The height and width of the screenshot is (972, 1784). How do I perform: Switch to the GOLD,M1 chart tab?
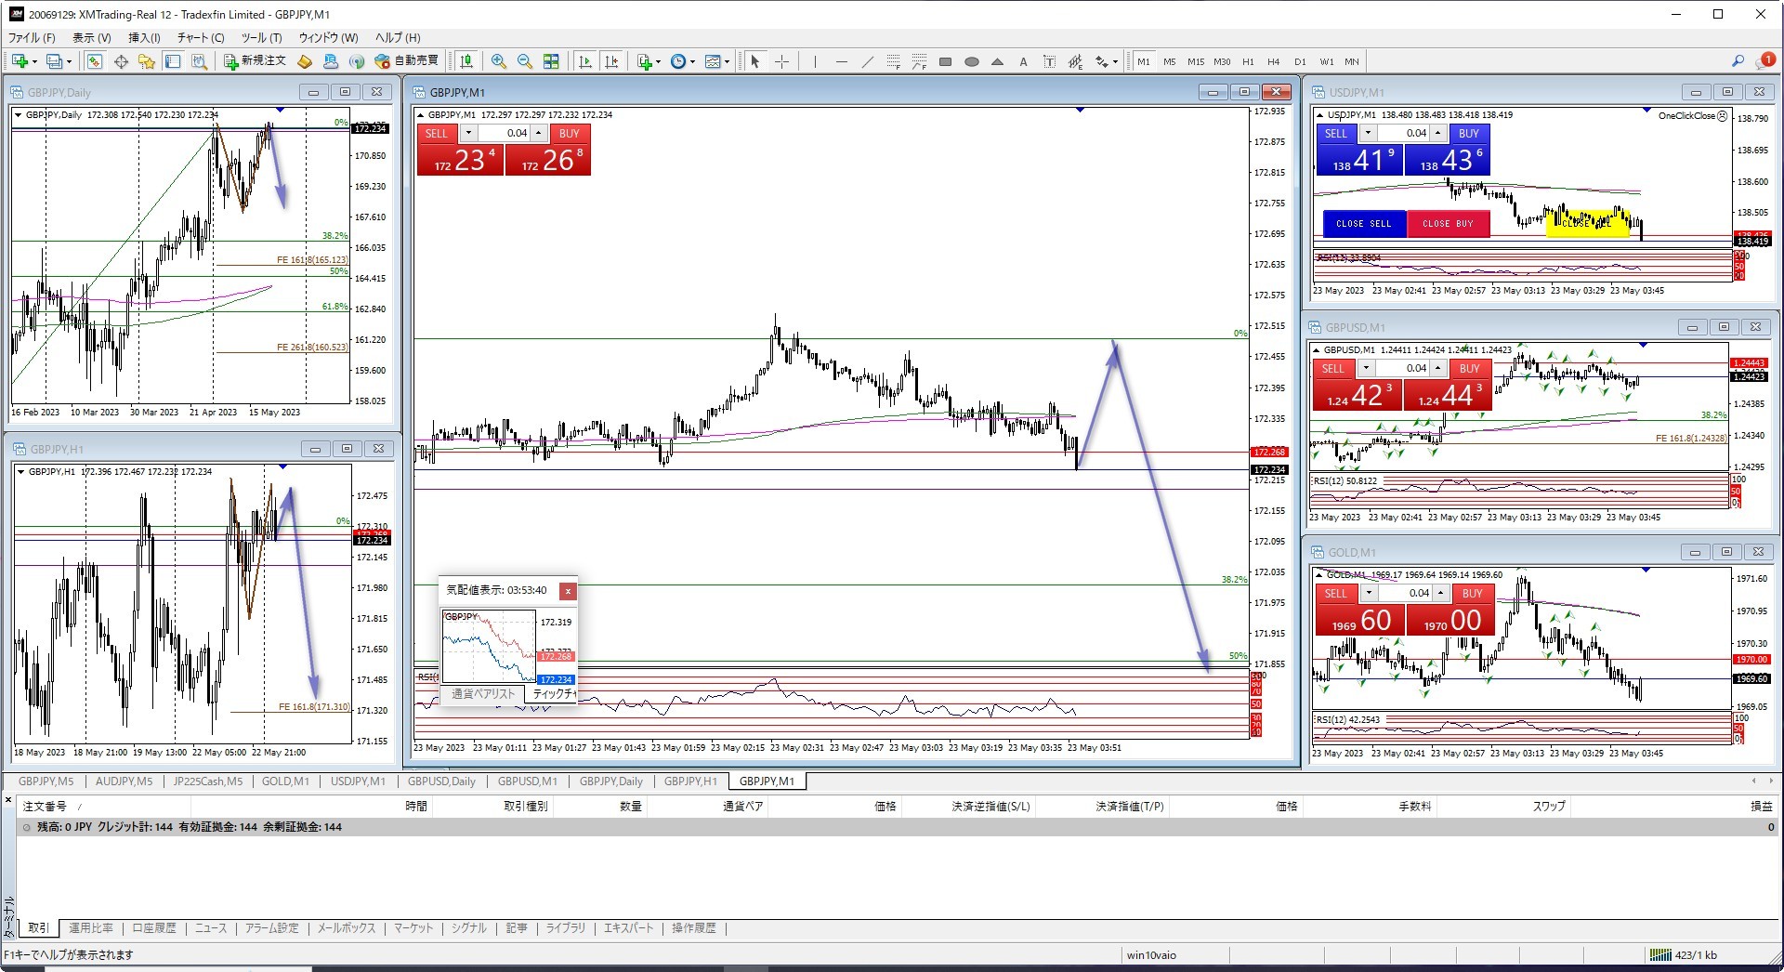(285, 782)
